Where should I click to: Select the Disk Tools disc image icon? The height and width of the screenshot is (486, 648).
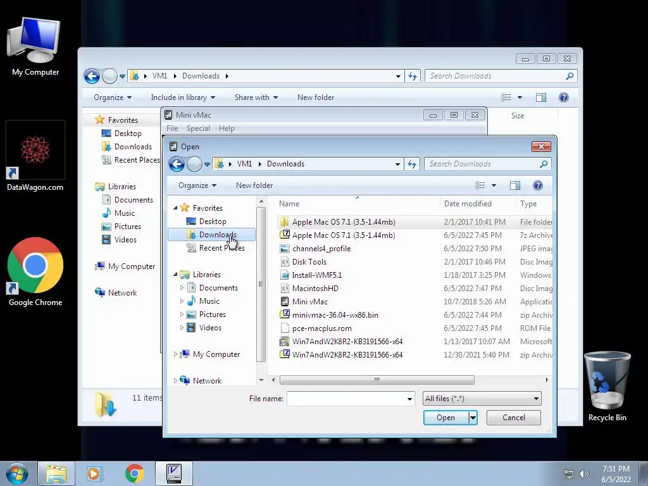point(284,261)
